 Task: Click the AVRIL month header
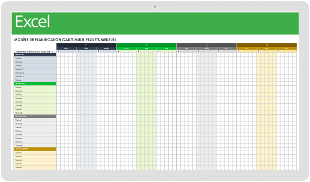(127, 48)
